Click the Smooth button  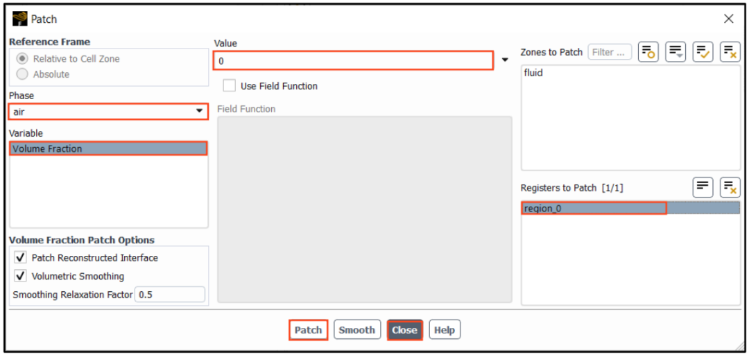356,330
